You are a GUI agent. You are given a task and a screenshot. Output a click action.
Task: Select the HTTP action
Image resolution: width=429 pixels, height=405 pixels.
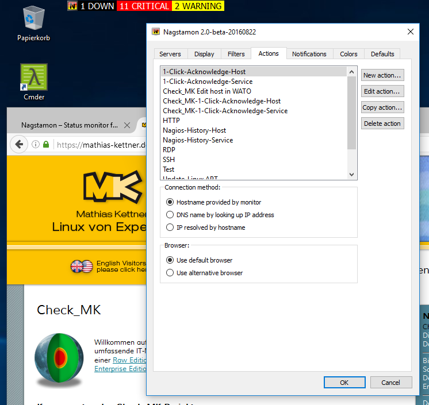click(x=254, y=121)
